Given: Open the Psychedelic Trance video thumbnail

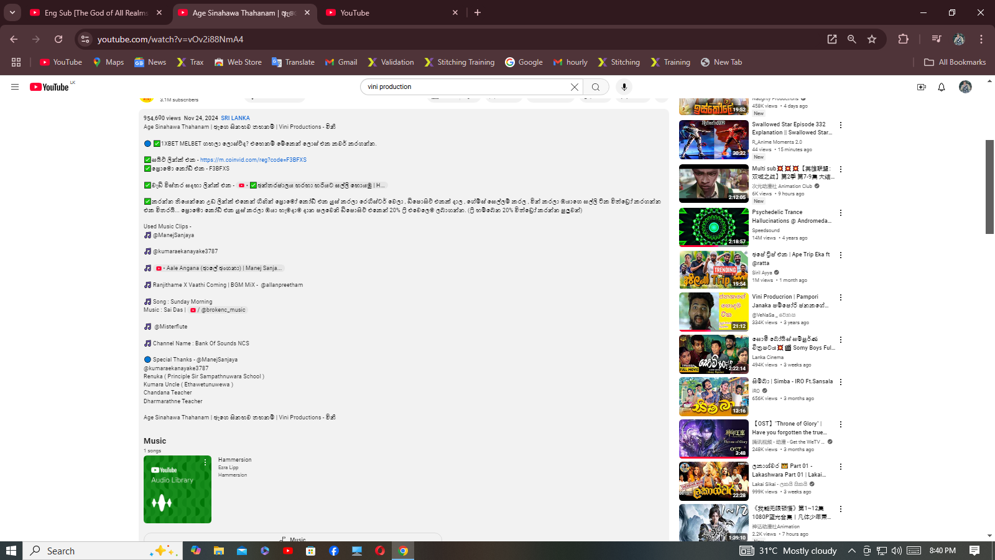Looking at the screenshot, I should (x=714, y=227).
